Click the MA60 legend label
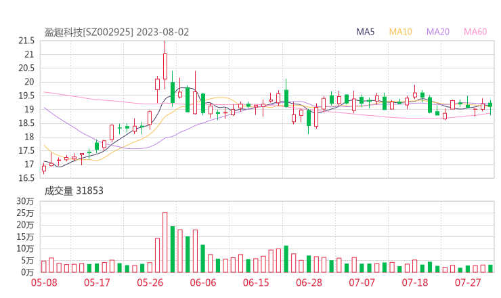The width and height of the screenshot is (501, 298). [x=475, y=32]
